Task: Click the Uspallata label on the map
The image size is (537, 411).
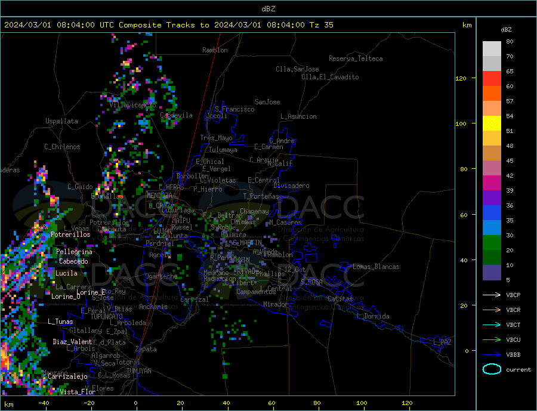Action: (61, 121)
